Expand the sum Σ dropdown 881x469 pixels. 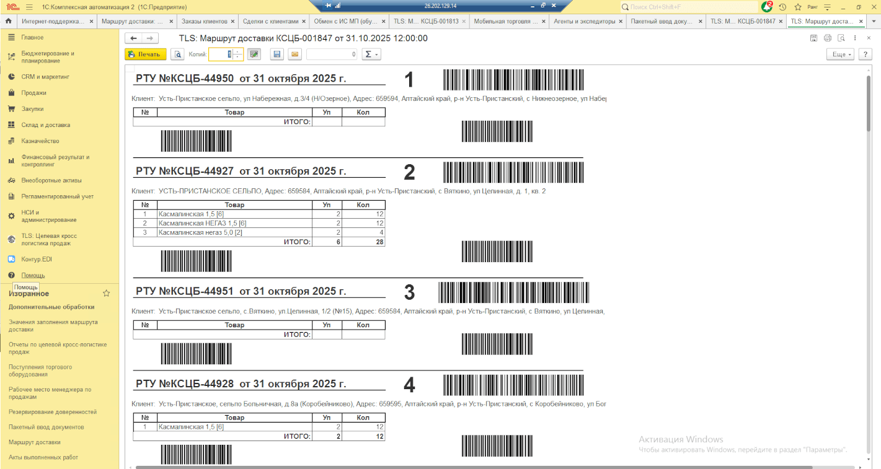click(x=371, y=55)
